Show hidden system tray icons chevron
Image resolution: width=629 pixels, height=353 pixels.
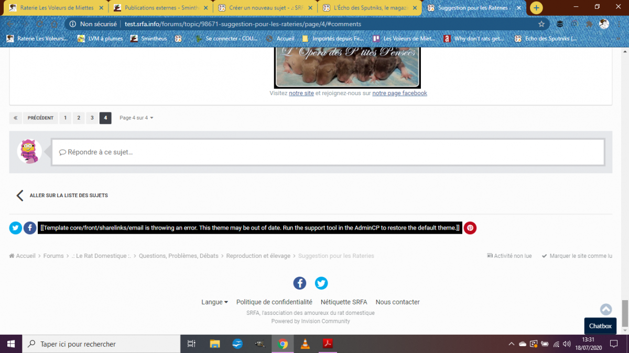click(x=512, y=344)
